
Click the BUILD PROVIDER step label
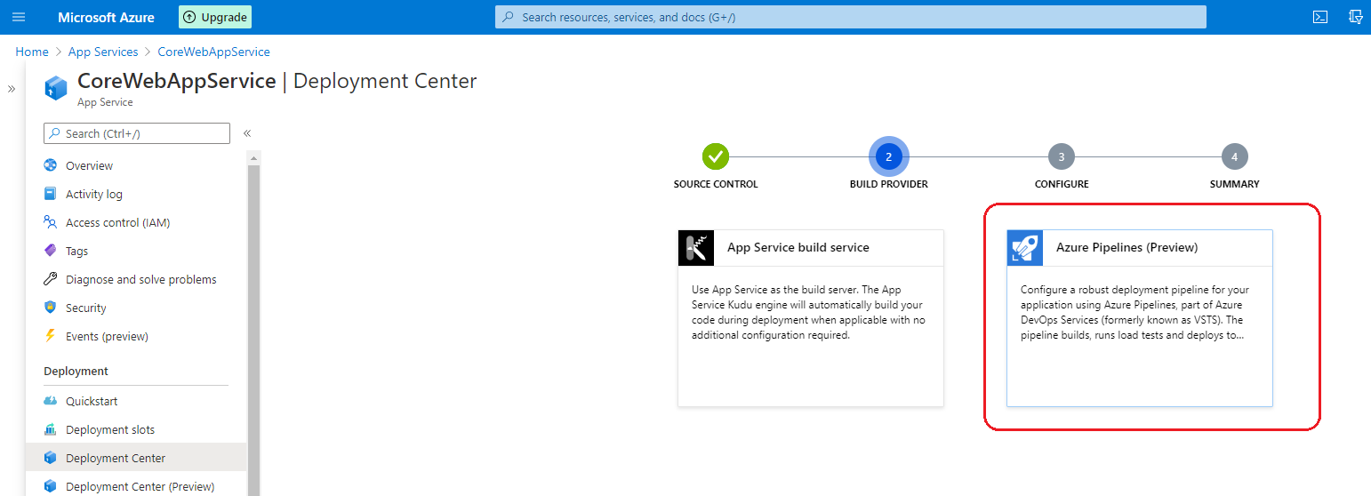[x=888, y=184]
